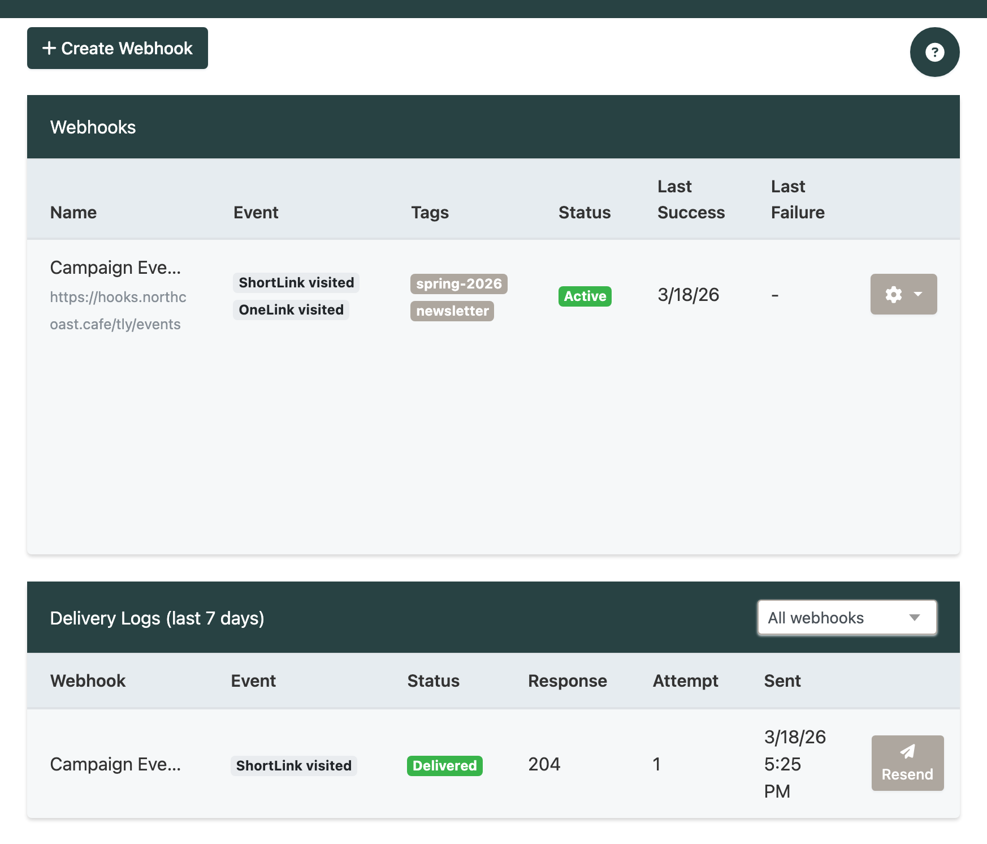Click the OneLink visited event badge
This screenshot has height=844, width=987.
click(x=291, y=309)
